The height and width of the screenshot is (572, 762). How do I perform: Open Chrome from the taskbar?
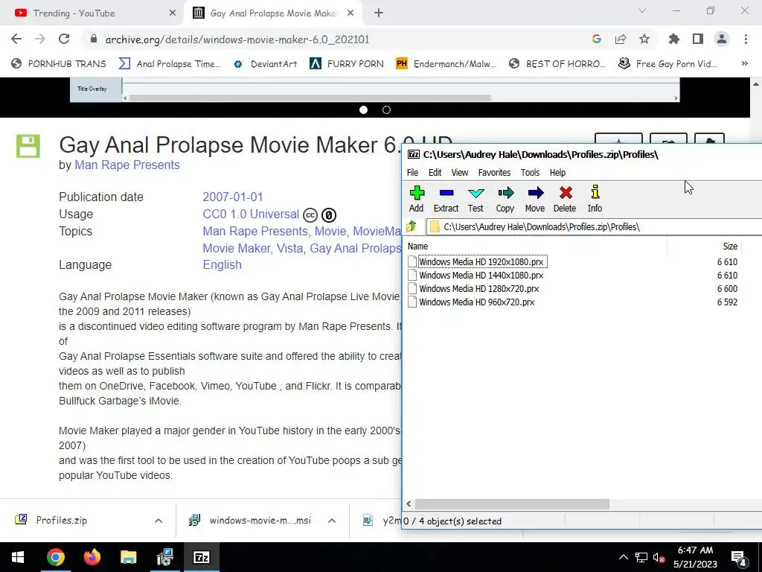point(55,557)
